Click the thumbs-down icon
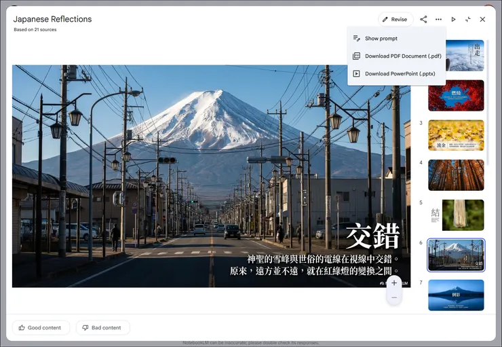 click(x=85, y=328)
